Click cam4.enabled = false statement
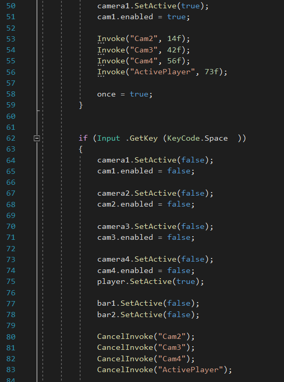 click(146, 270)
